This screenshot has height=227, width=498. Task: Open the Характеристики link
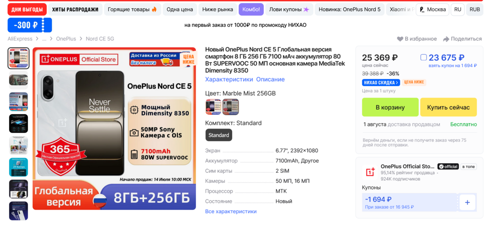click(x=229, y=79)
